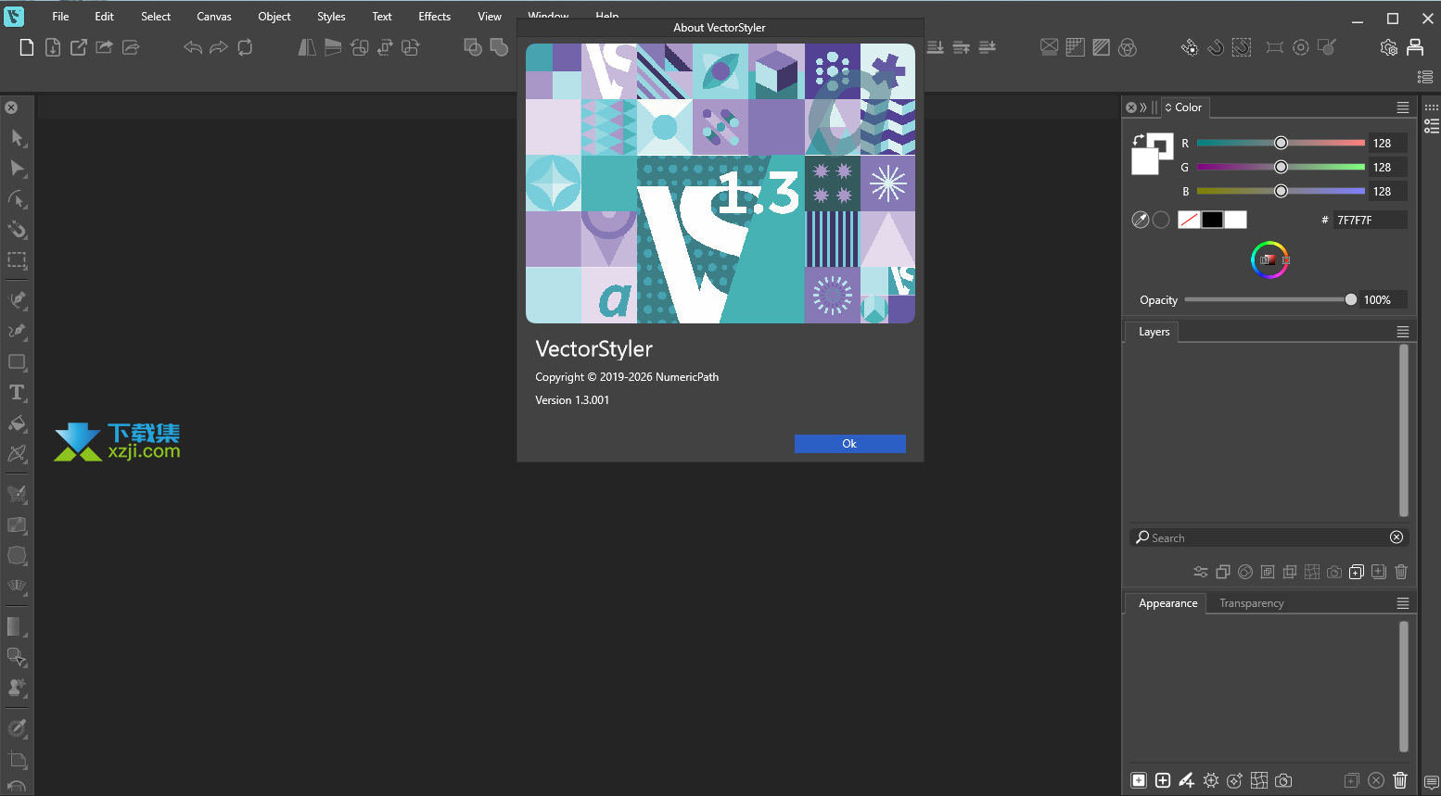Image resolution: width=1441 pixels, height=796 pixels.
Task: Collapse the Color panel using double chevron
Action: pos(1143,107)
